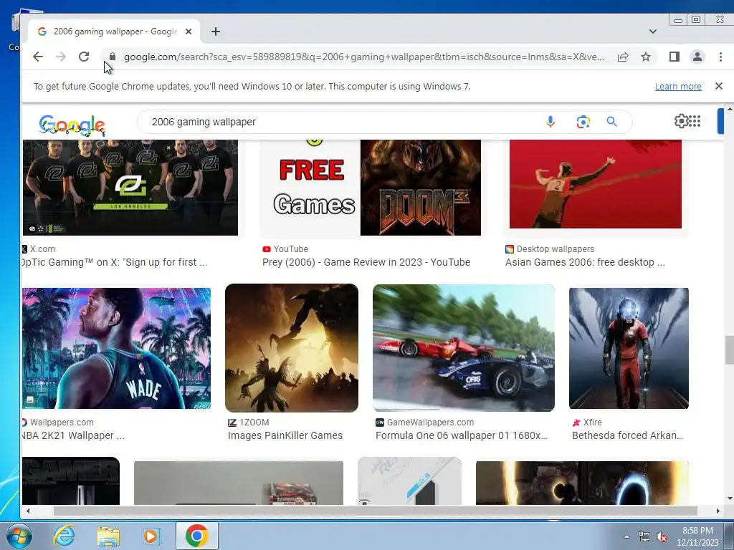This screenshot has height=550, width=734.
Task: Open the Chrome profile menu
Action: coord(697,57)
